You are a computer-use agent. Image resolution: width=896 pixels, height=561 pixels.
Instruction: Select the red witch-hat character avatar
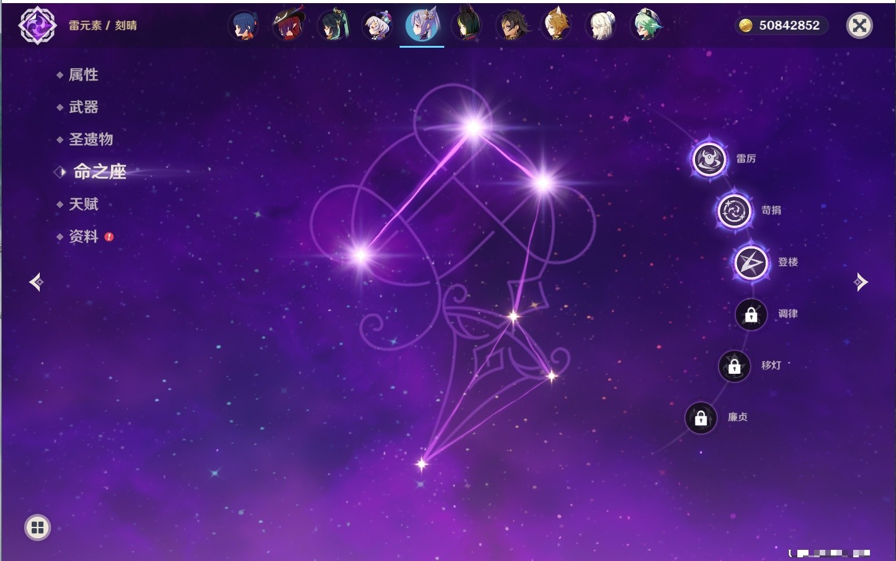(x=289, y=25)
